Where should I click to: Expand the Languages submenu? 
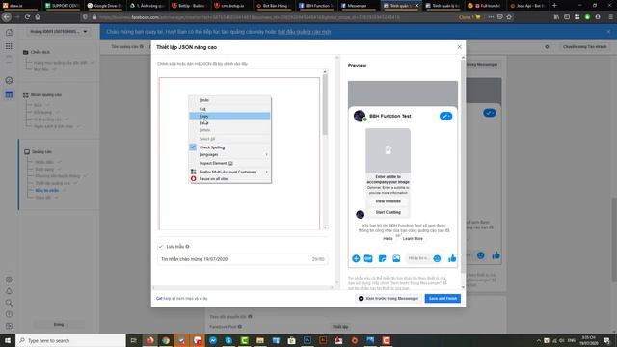pos(229,154)
